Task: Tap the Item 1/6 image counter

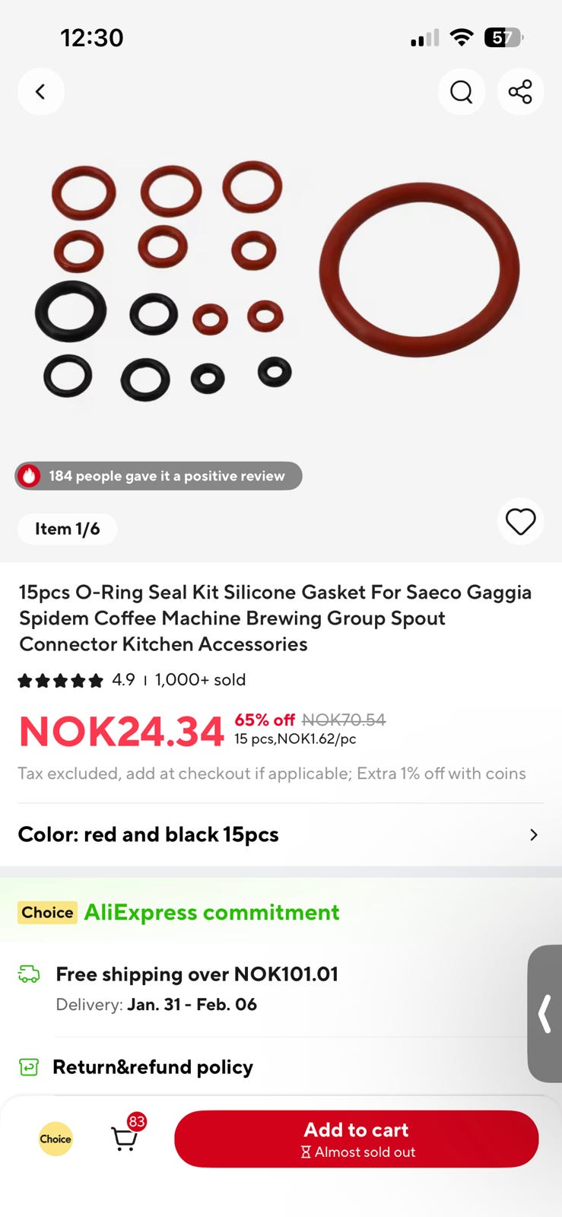Action: point(67,529)
